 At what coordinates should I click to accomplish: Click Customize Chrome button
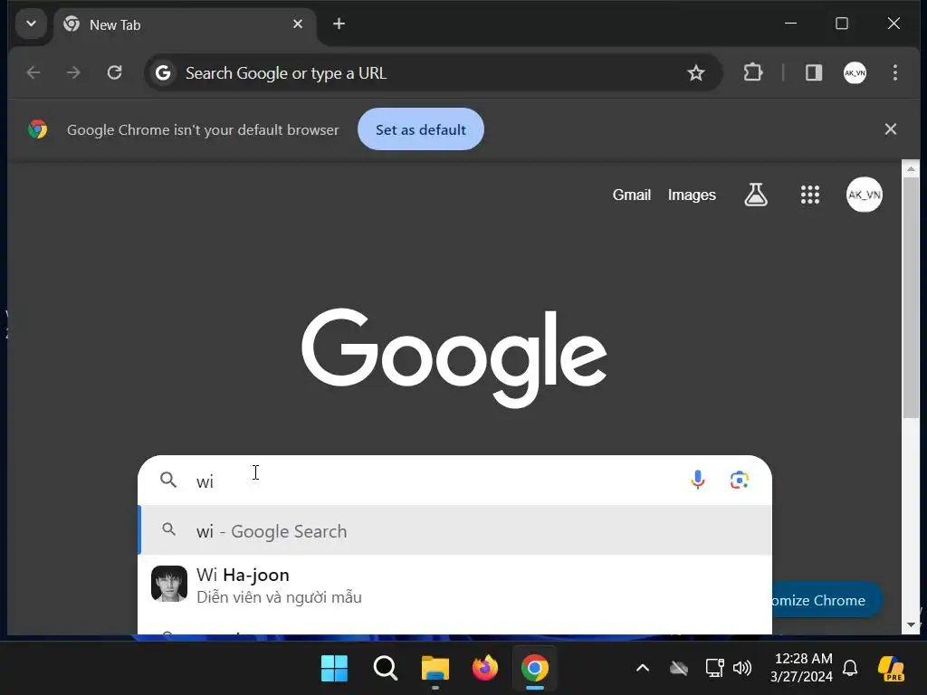tap(827, 600)
